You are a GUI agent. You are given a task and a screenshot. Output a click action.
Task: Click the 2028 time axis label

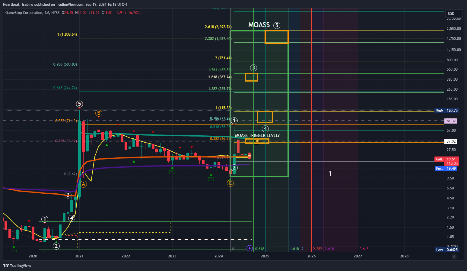(404, 256)
